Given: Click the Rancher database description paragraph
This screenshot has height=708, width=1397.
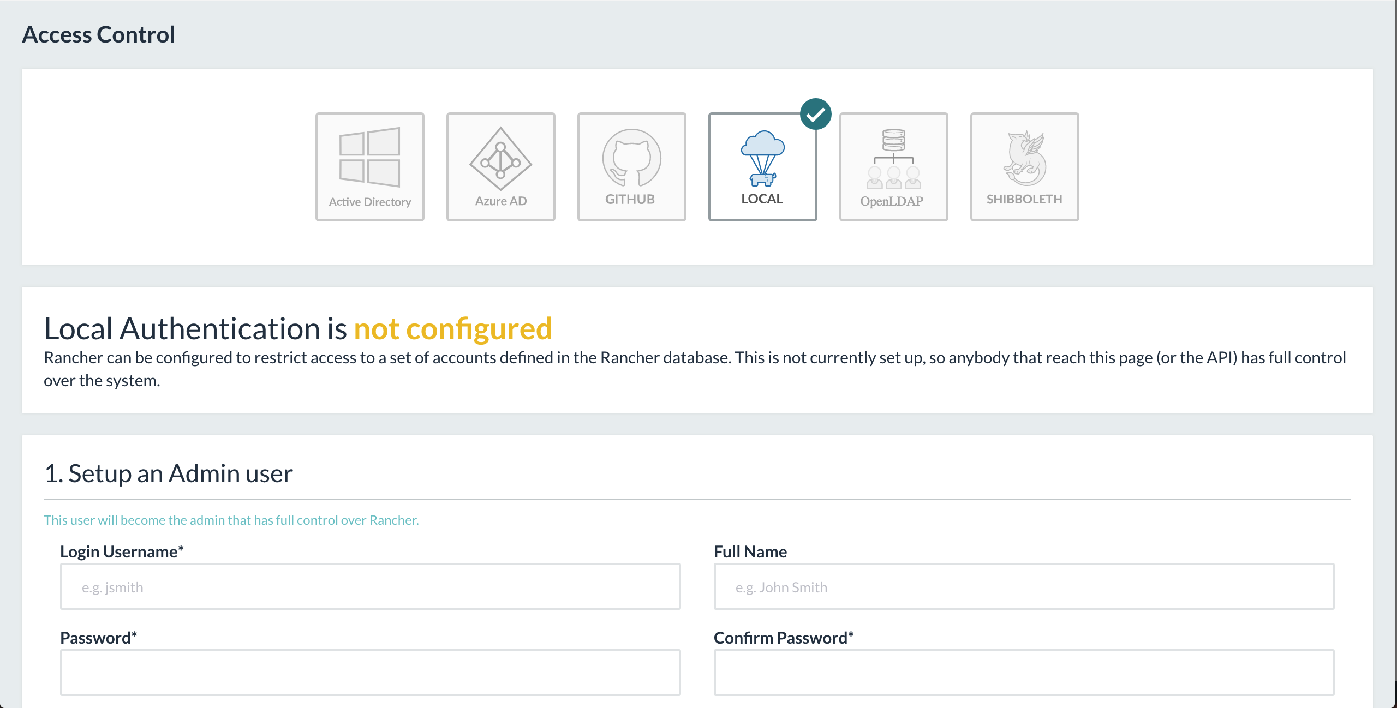Looking at the screenshot, I should coord(695,369).
